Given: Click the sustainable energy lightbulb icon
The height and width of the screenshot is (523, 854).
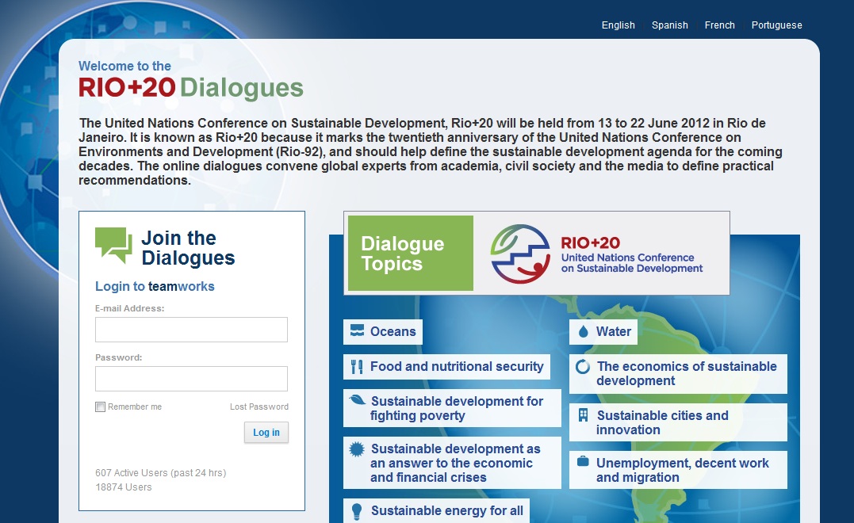Looking at the screenshot, I should [357, 512].
